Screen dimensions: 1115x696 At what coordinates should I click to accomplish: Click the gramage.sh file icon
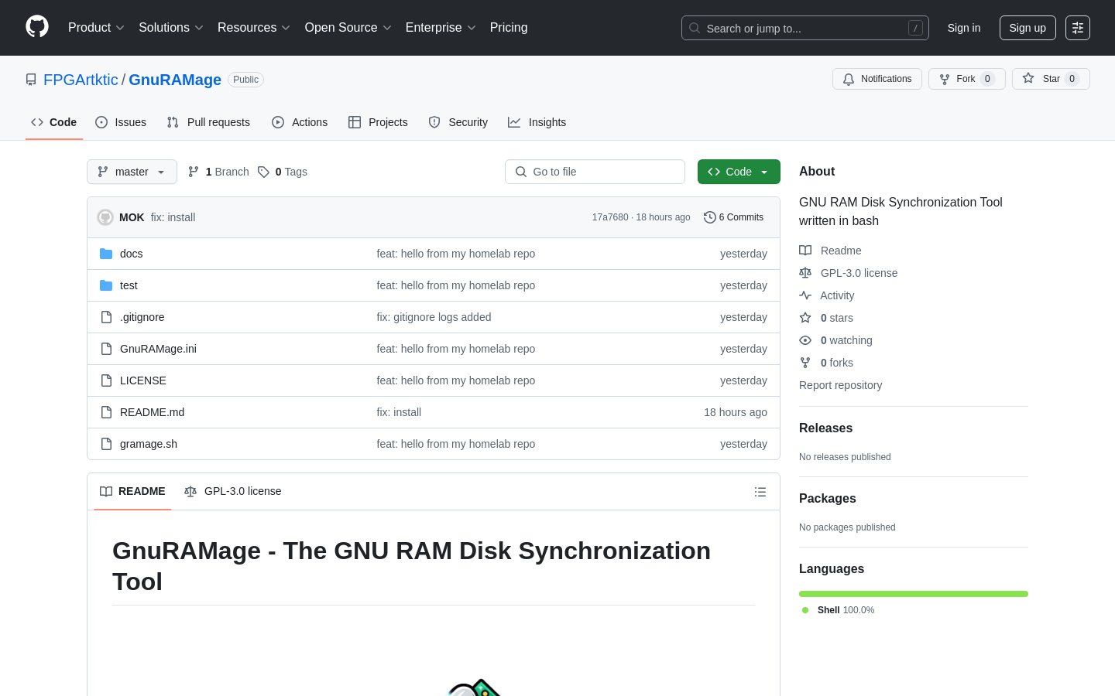106,444
